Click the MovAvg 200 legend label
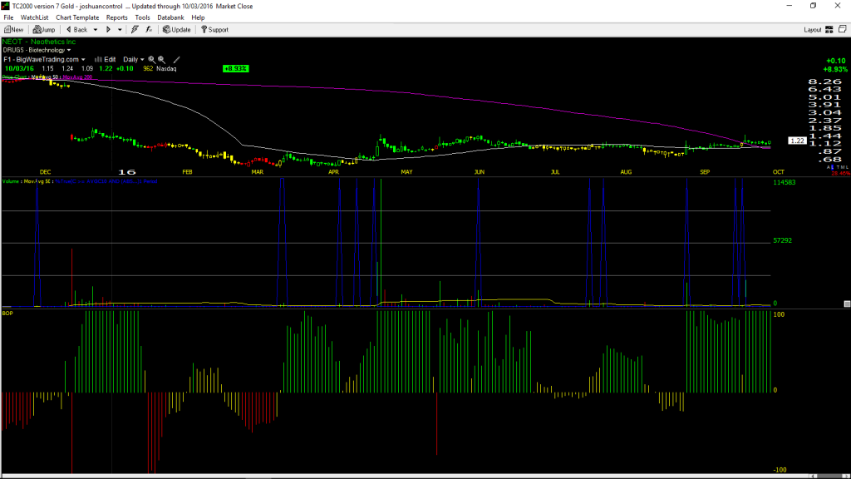 (77, 77)
